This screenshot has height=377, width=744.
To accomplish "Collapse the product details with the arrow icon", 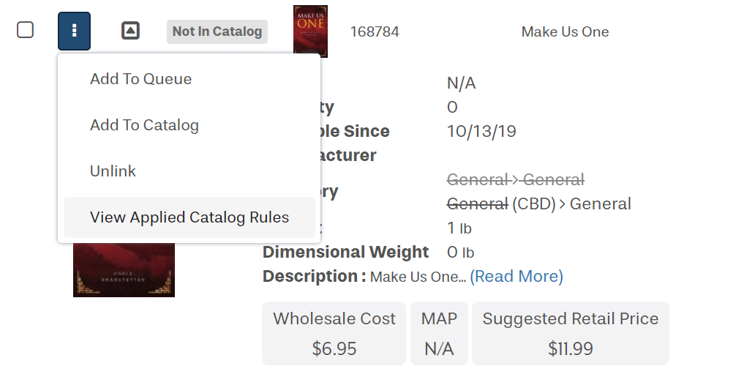I will coord(130,31).
